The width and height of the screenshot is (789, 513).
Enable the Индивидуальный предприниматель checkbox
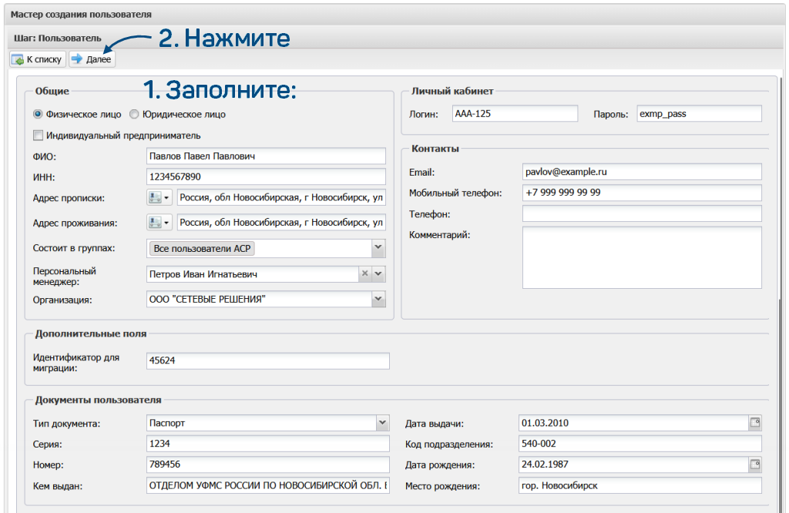click(39, 136)
